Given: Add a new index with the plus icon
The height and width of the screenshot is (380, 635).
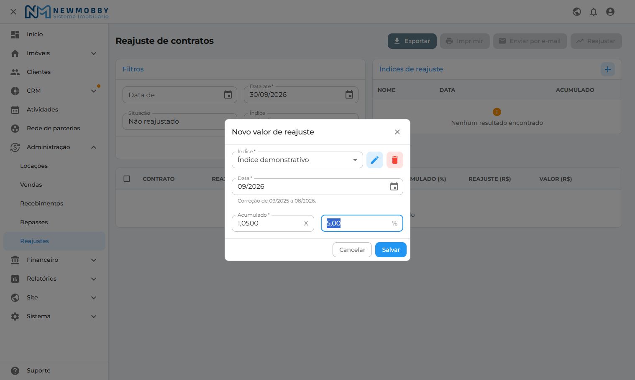Looking at the screenshot, I should click(608, 69).
